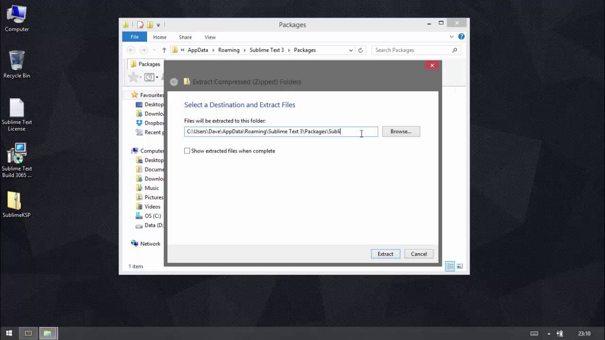Open the breadcrumb overflow chevrons
605x340 pixels.
pos(182,50)
